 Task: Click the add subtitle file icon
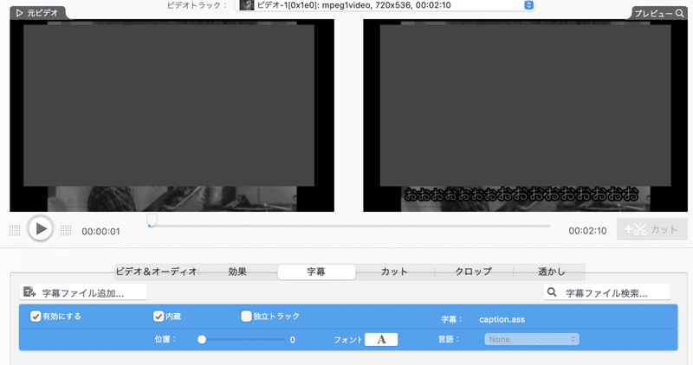pyautogui.click(x=29, y=291)
